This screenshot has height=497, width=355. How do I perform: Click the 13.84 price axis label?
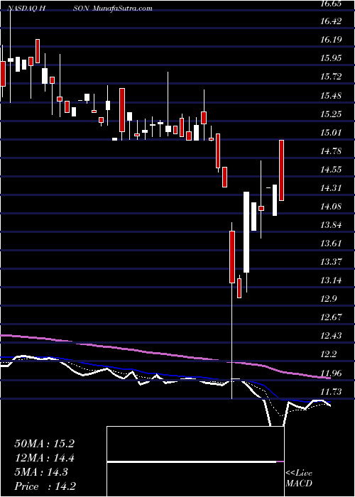click(332, 225)
